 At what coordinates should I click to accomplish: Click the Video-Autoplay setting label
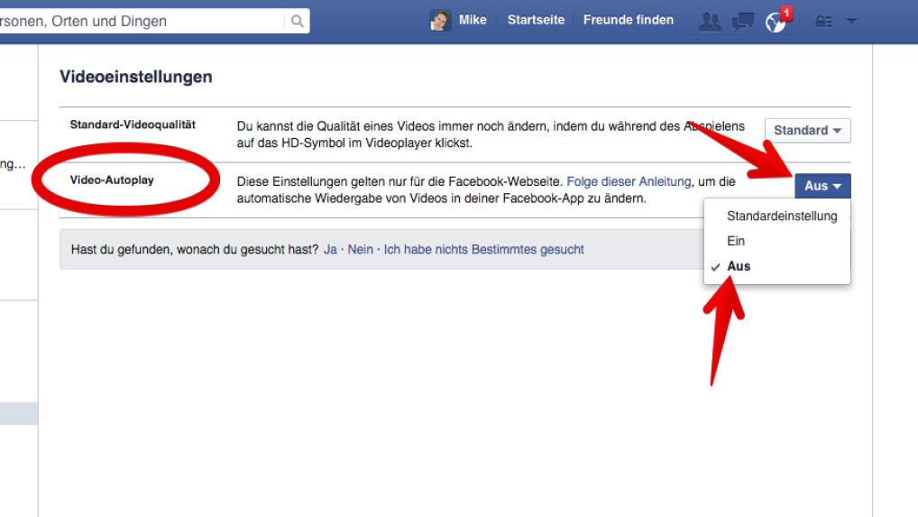click(x=112, y=180)
